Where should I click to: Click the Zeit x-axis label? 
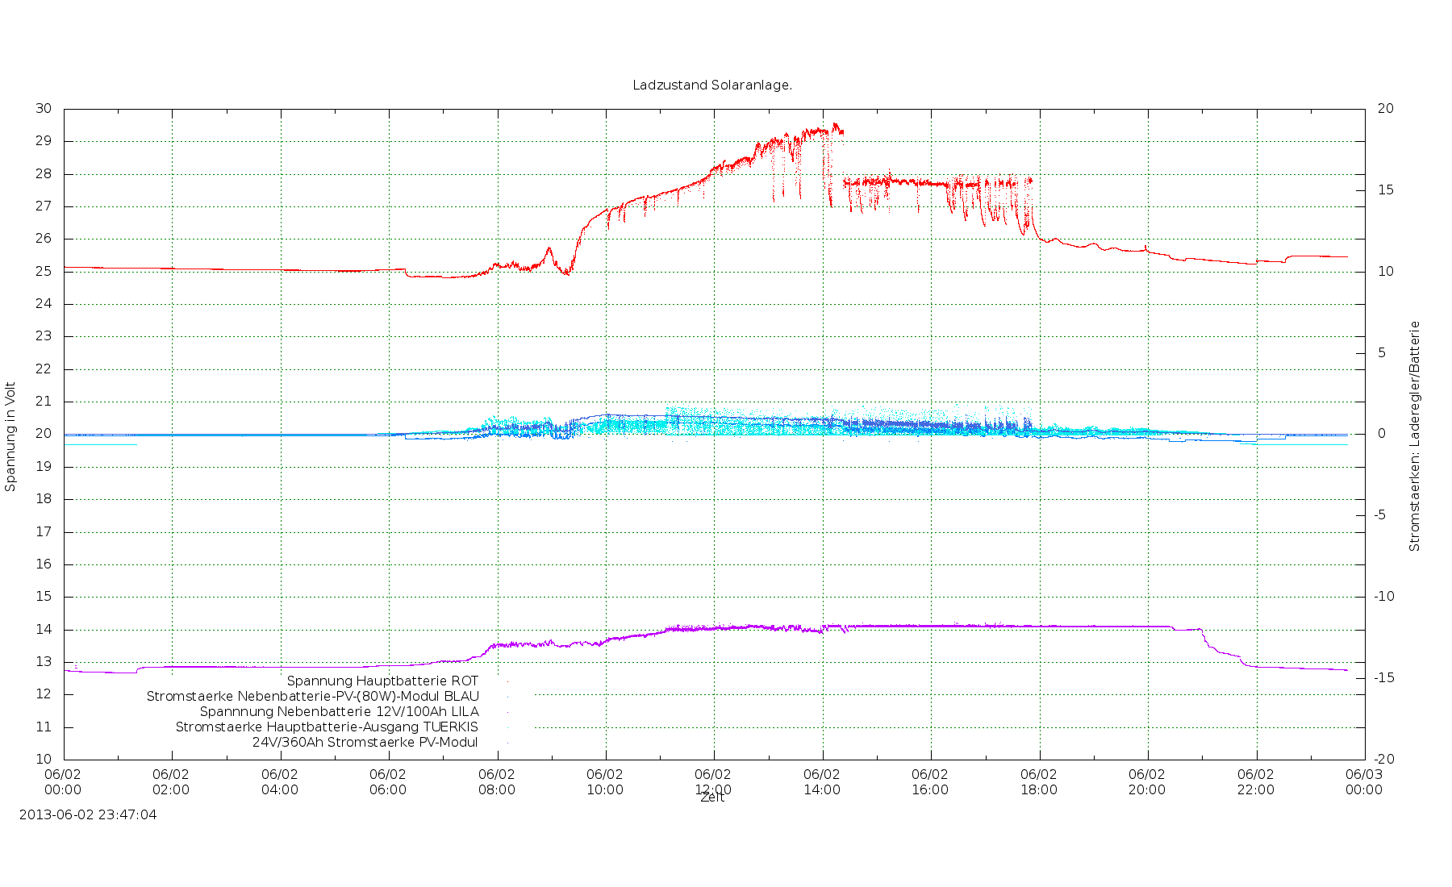click(x=712, y=797)
